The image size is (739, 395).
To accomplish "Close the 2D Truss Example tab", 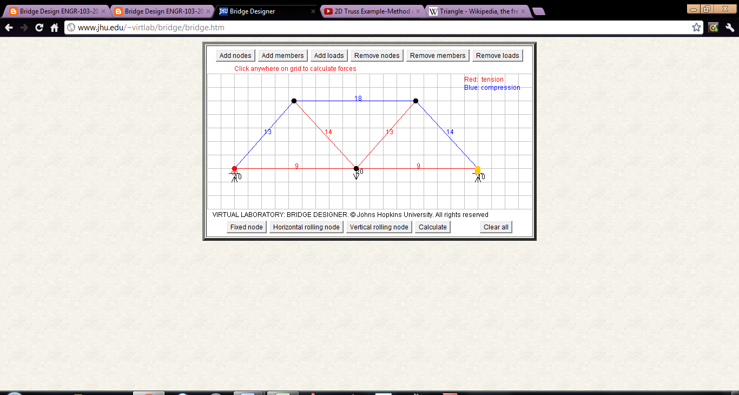I will [x=418, y=11].
